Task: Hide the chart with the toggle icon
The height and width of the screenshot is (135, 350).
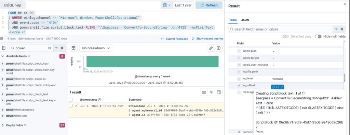Action: tap(73, 48)
